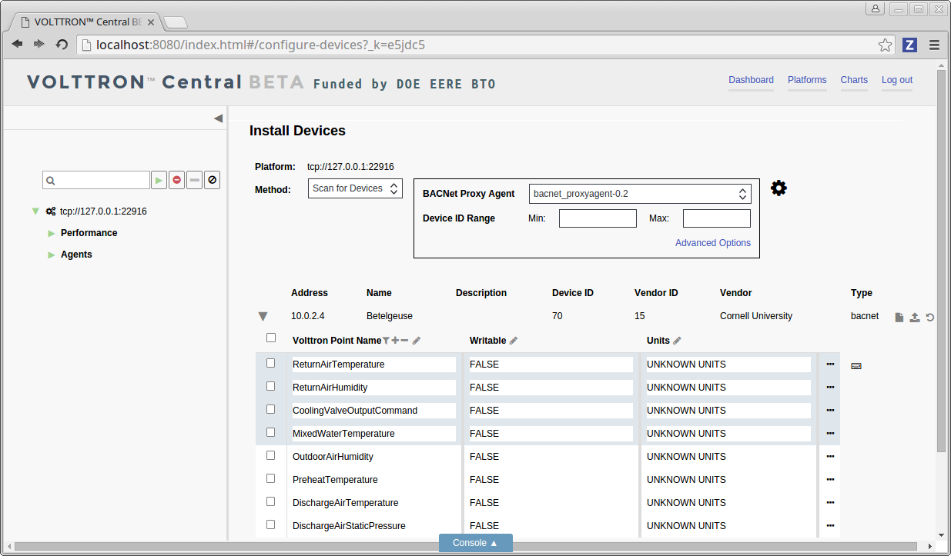Click the browser reload button
This screenshot has height=556, width=951.
click(62, 45)
